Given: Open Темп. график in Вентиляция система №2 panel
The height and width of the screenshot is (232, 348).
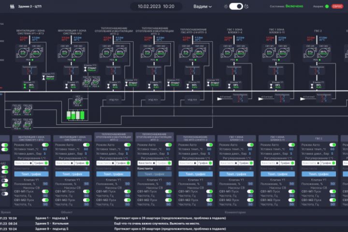Looking at the screenshot, I should pyautogui.click(x=72, y=174).
